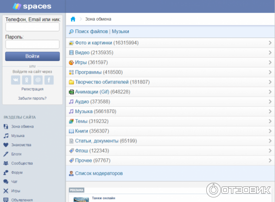Click the Mail.ru @ login icon

[x=38, y=80]
